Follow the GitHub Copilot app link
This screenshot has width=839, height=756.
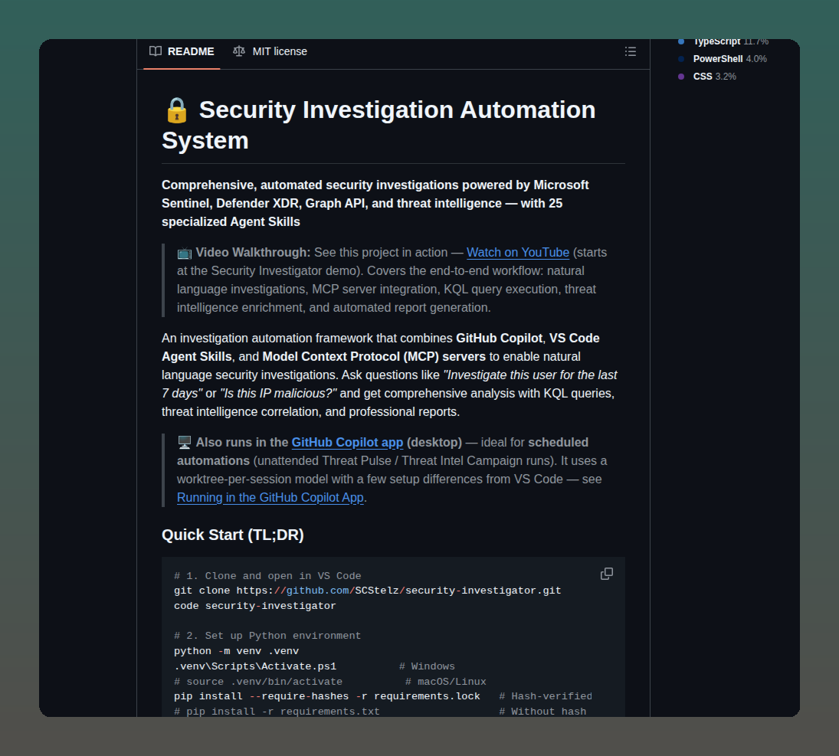pyautogui.click(x=347, y=443)
